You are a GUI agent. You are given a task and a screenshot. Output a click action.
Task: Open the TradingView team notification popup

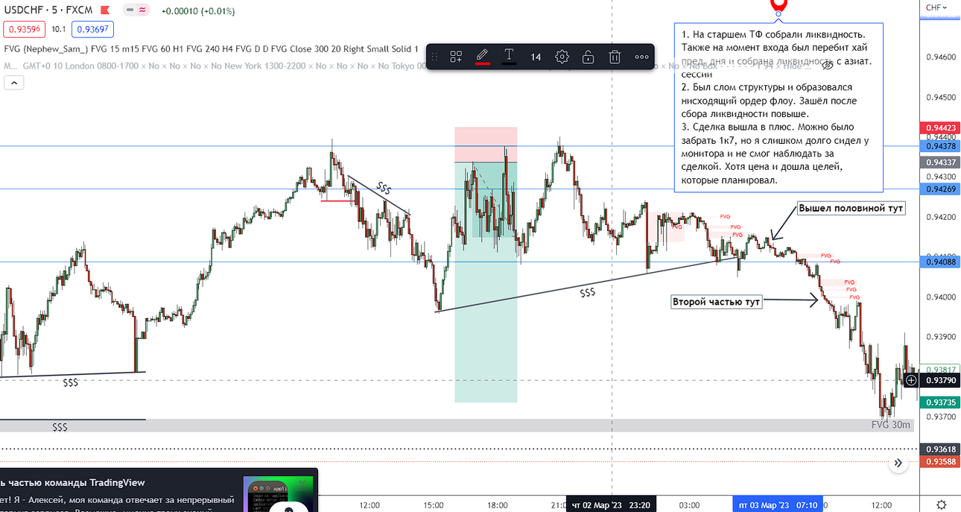pos(159,490)
